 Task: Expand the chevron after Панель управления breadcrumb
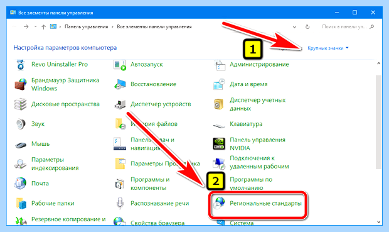tap(112, 27)
